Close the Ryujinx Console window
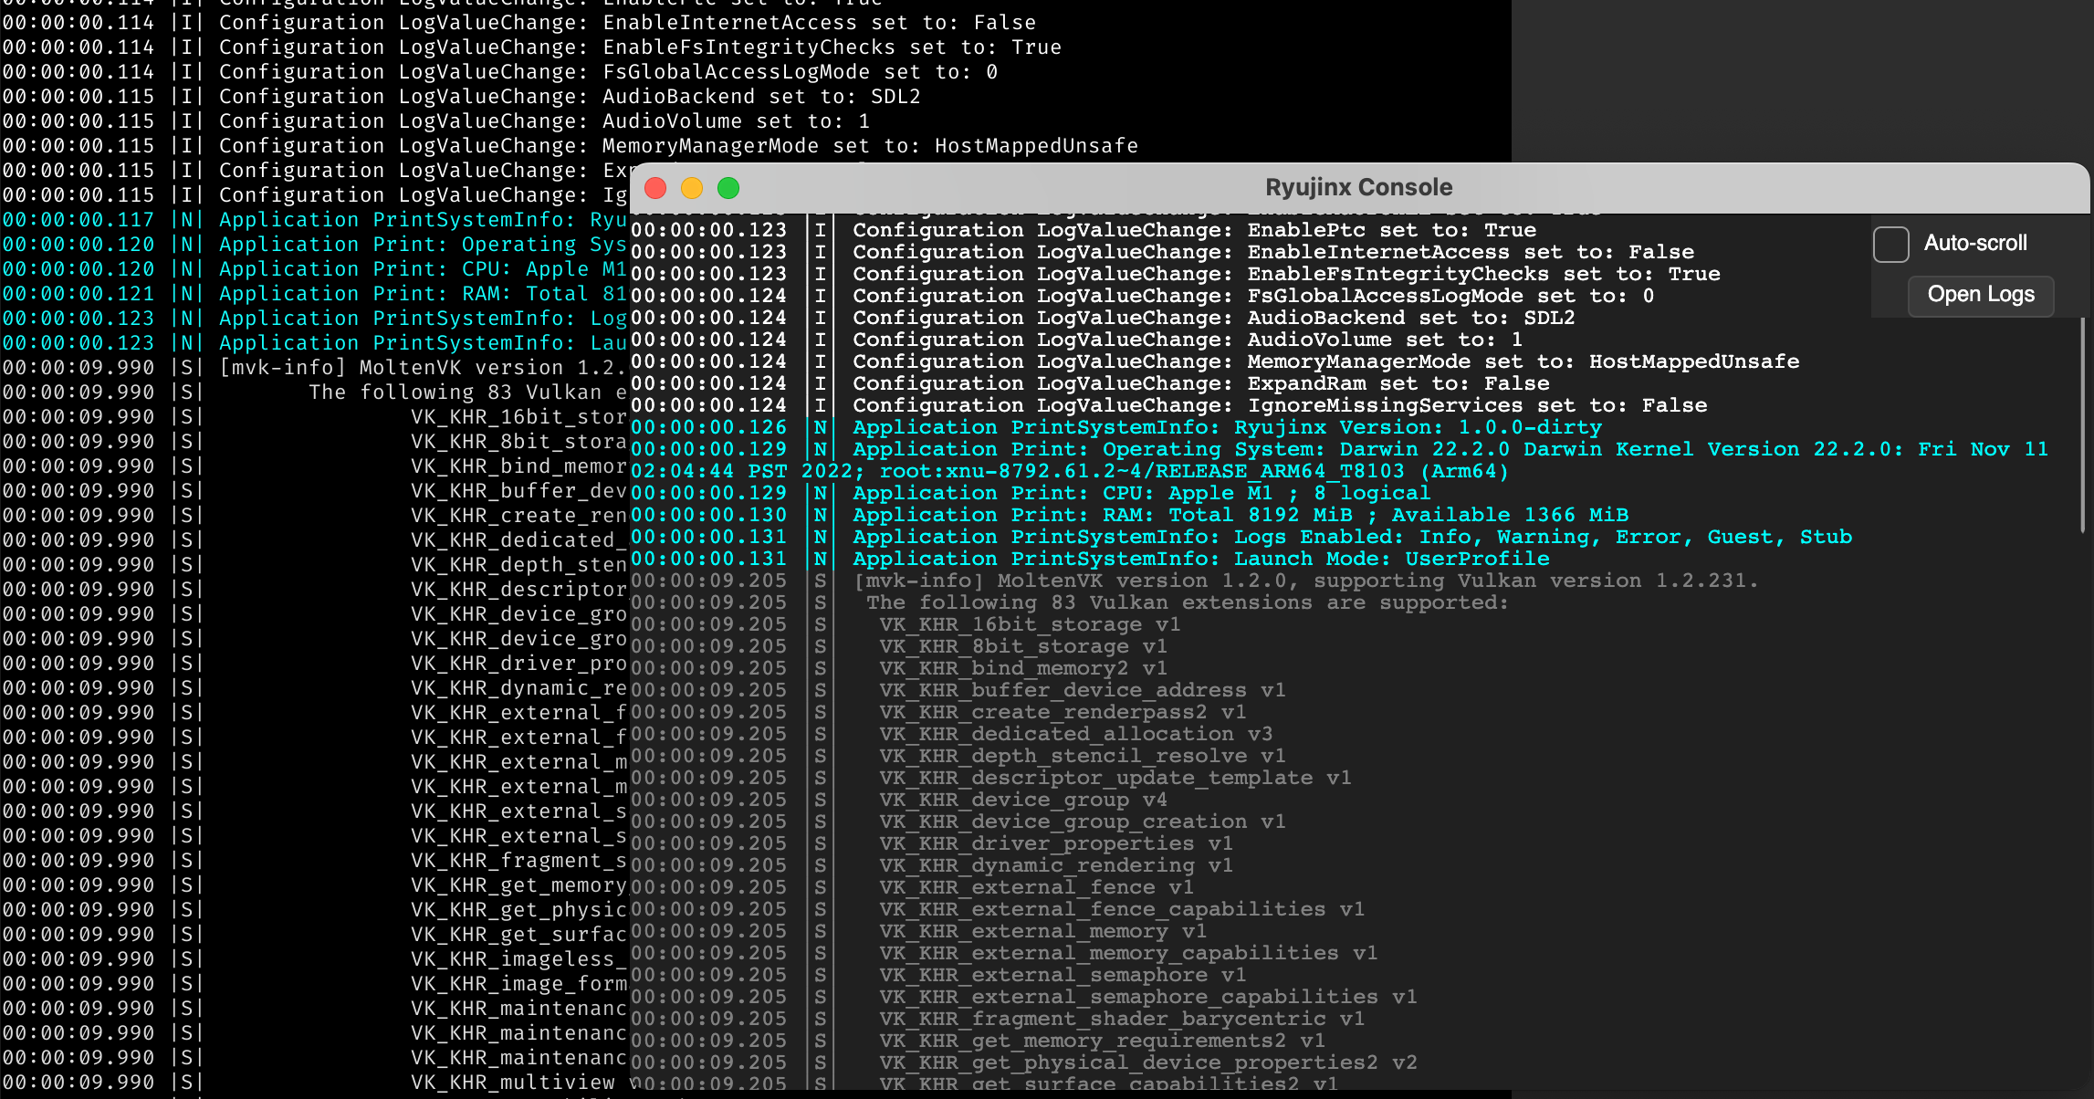 pos(654,187)
